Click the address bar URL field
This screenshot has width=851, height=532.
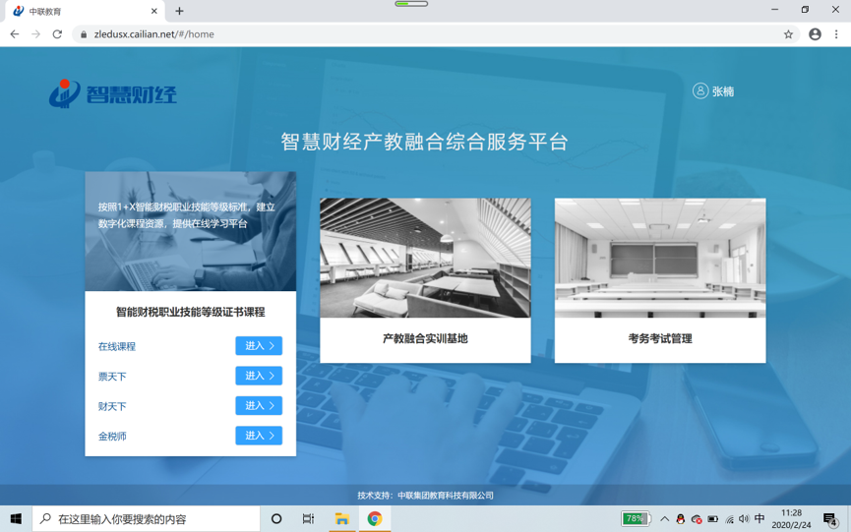pyautogui.click(x=394, y=34)
